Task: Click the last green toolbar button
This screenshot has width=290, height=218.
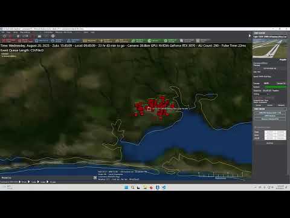Action: [x=172, y=41]
